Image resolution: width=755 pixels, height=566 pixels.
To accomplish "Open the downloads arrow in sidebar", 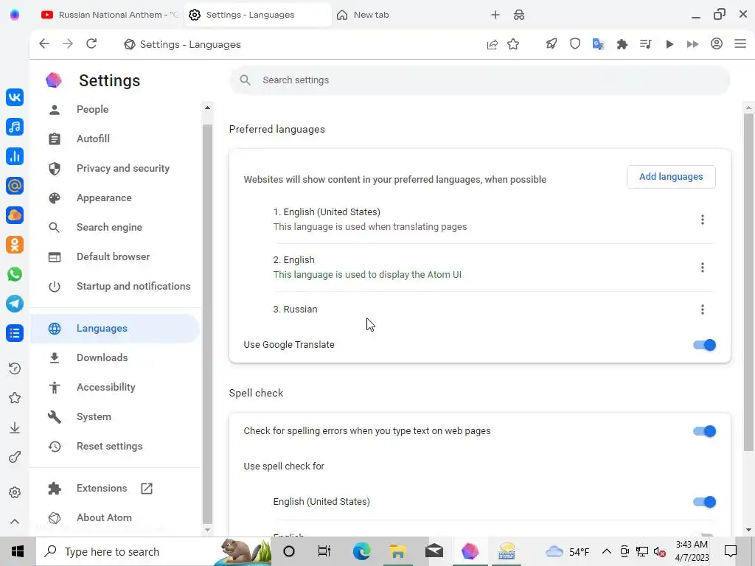I will pyautogui.click(x=15, y=427).
